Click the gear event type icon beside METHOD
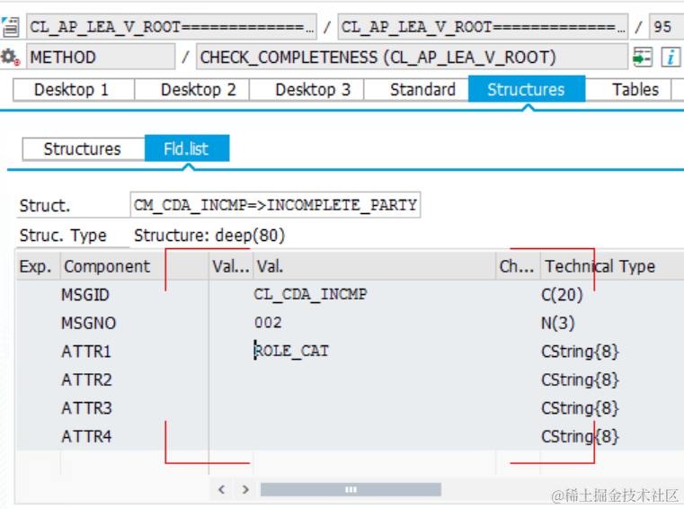Image resolution: width=684 pixels, height=509 pixels. pos(10,58)
